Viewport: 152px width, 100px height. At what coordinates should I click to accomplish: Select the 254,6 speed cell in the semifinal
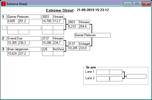[84, 26]
